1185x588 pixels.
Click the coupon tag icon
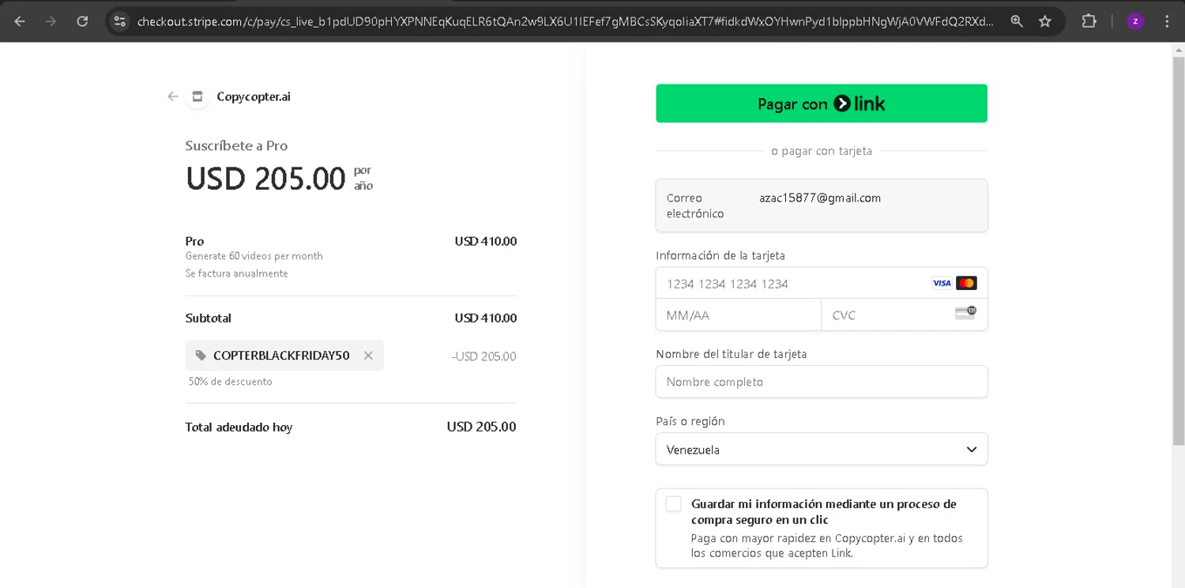[x=201, y=356]
